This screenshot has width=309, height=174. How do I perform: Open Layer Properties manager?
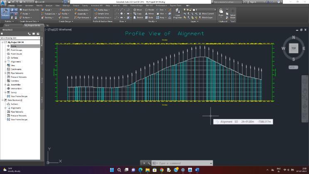(178, 14)
